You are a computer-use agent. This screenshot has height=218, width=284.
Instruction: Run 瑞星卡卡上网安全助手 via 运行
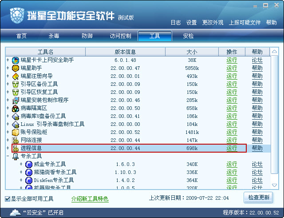[232, 60]
